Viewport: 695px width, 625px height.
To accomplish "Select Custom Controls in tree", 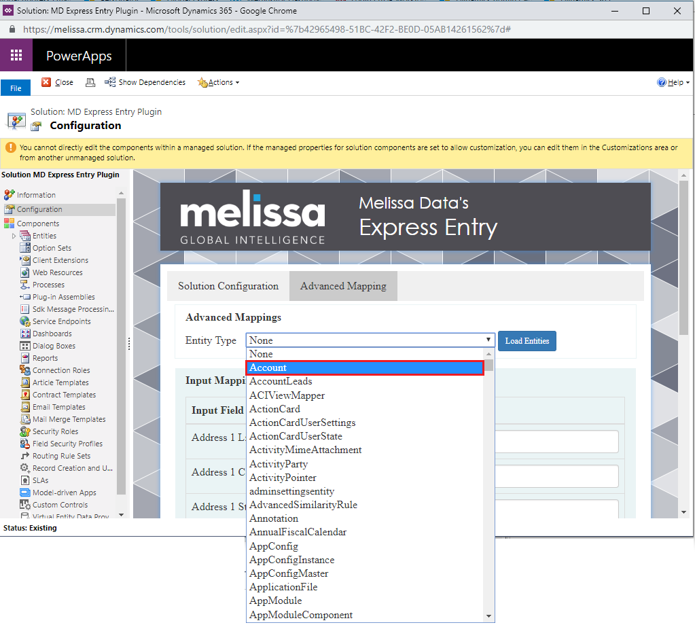I will pyautogui.click(x=60, y=505).
